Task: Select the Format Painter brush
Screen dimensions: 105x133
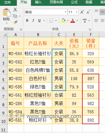Action: tap(15, 22)
